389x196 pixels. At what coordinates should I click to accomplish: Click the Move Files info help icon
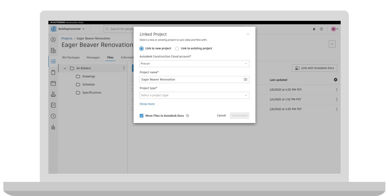tap(188, 116)
